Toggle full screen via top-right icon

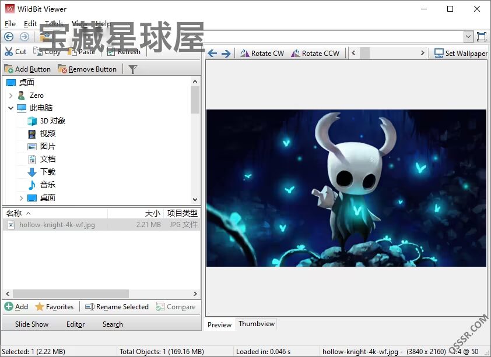[x=482, y=37]
